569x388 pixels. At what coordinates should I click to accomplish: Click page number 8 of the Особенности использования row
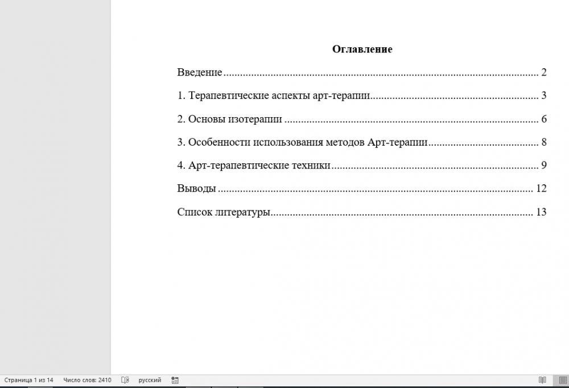[543, 142]
